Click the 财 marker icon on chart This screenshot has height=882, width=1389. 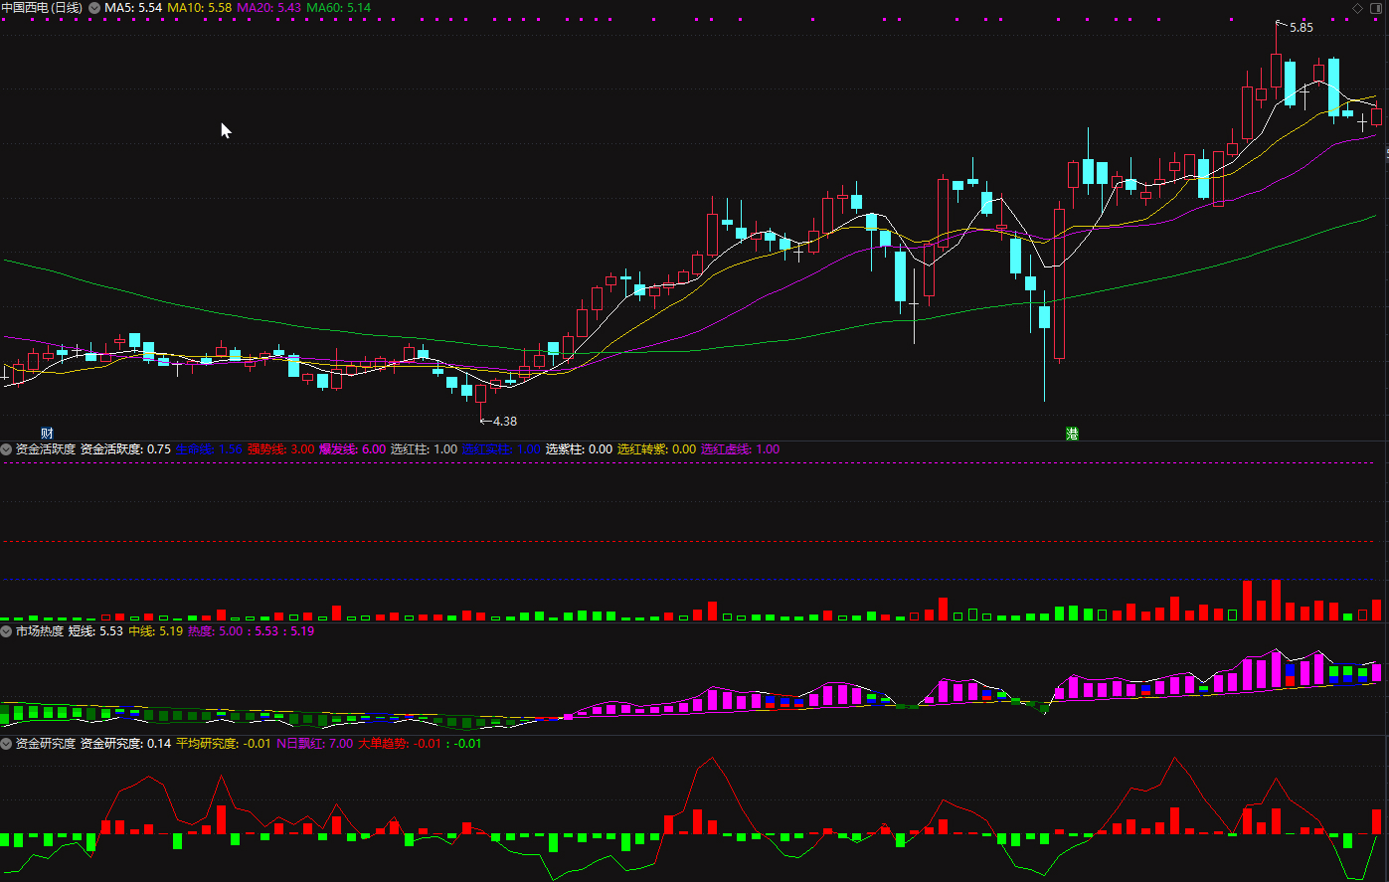[x=47, y=434]
